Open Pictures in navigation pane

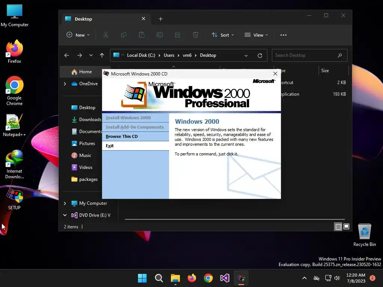pos(83,143)
